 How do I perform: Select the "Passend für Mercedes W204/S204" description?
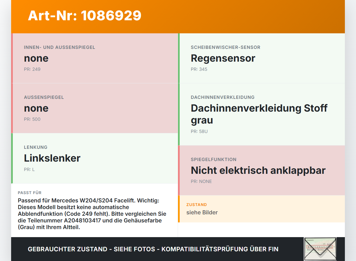pyautogui.click(x=92, y=214)
